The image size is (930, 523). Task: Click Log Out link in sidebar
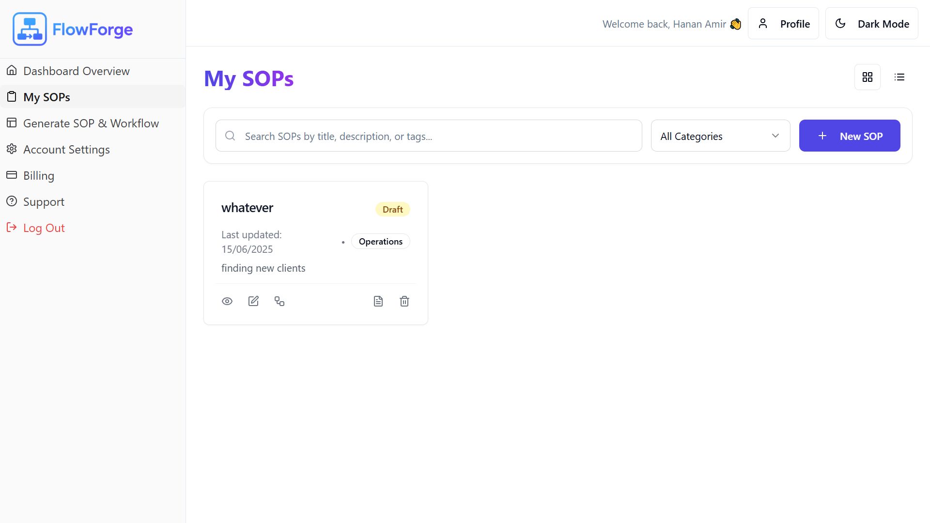point(44,228)
